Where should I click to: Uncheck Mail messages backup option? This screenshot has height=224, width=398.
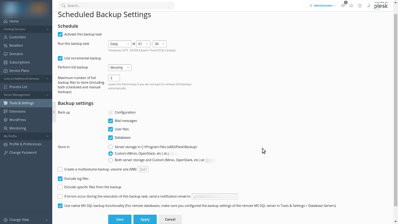pyautogui.click(x=110, y=121)
